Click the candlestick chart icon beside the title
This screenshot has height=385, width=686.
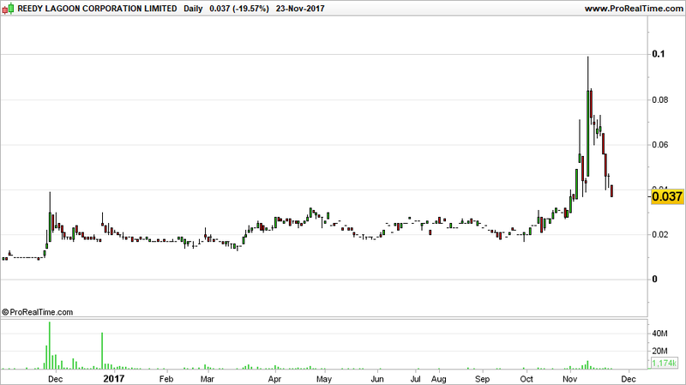pyautogui.click(x=8, y=9)
